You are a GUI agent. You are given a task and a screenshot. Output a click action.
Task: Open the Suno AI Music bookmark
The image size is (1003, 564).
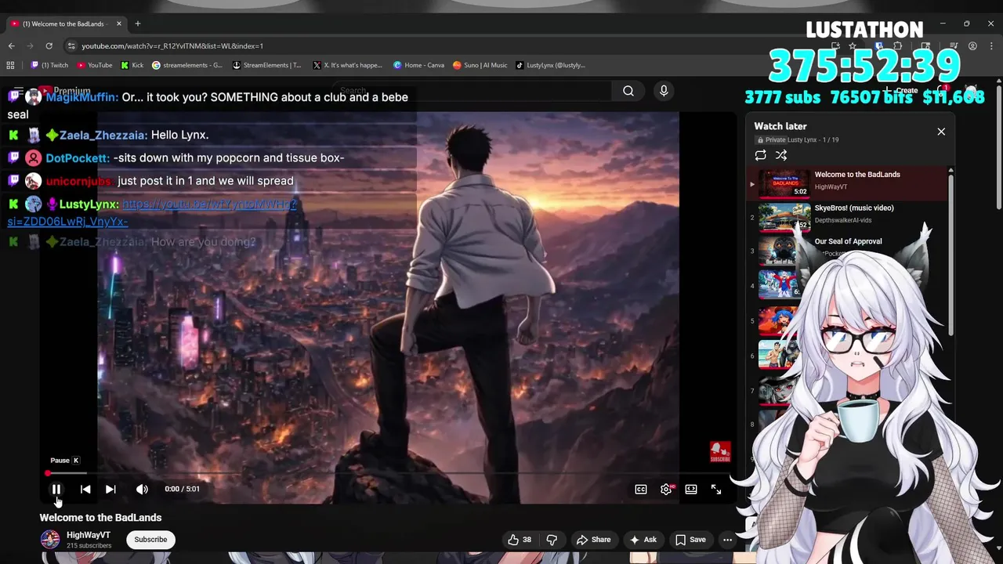coord(480,65)
